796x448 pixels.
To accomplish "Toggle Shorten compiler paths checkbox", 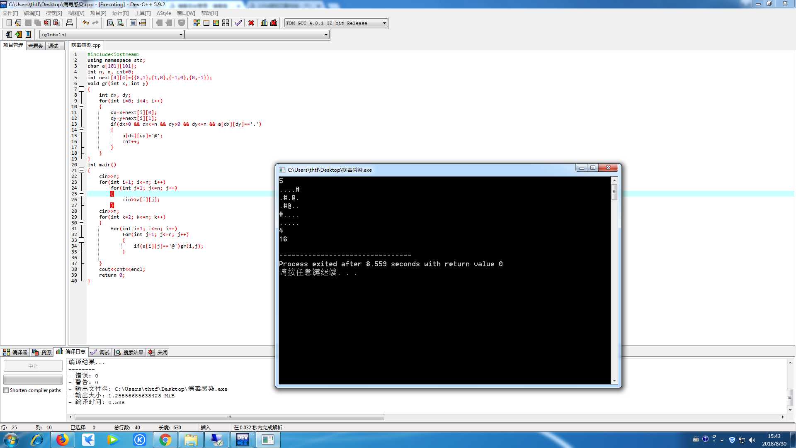I will click(x=6, y=390).
